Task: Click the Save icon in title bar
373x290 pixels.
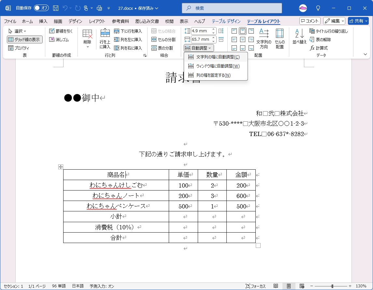Action: 56,8
